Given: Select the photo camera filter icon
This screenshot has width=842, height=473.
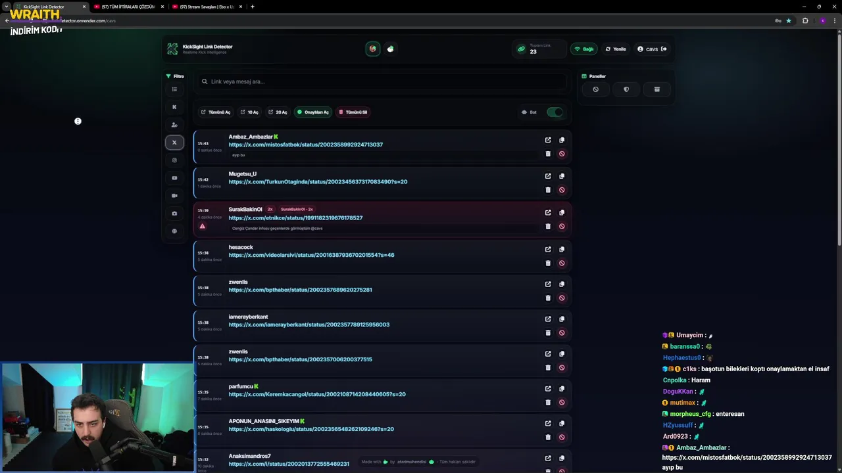Looking at the screenshot, I should (174, 214).
